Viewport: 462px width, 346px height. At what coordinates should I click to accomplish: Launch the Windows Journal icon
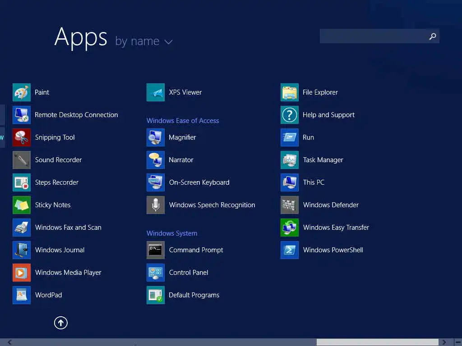pos(22,250)
